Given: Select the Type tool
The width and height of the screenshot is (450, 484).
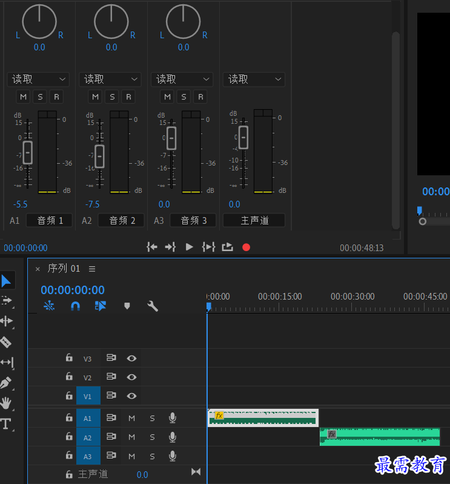Looking at the screenshot, I should point(6,423).
